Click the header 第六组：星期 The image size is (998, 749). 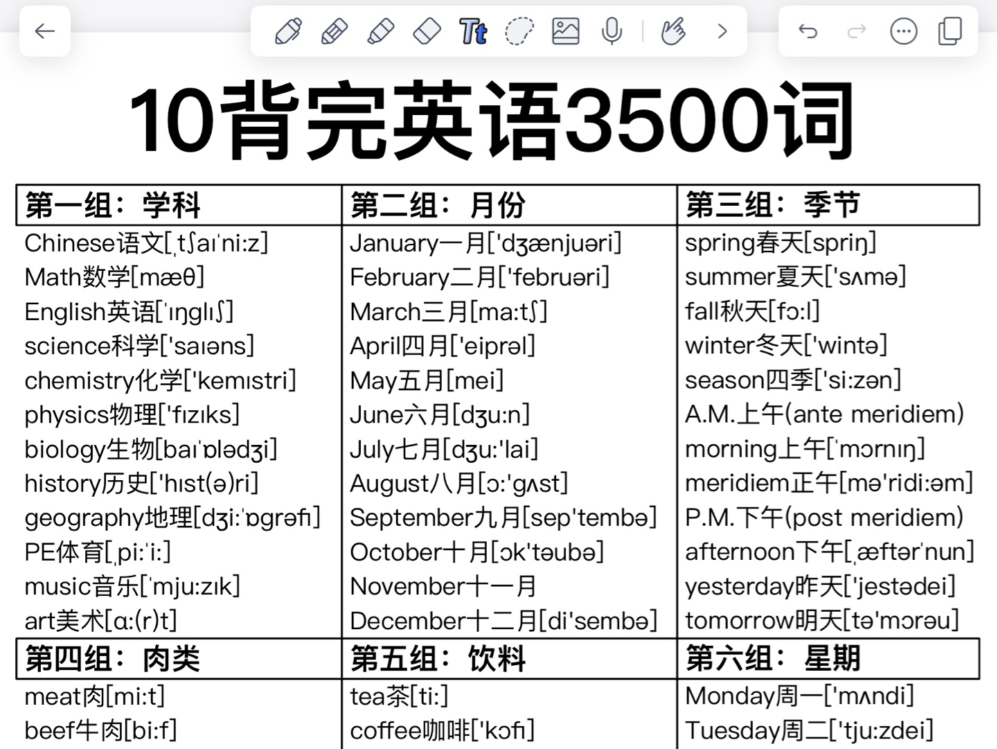[x=773, y=658]
